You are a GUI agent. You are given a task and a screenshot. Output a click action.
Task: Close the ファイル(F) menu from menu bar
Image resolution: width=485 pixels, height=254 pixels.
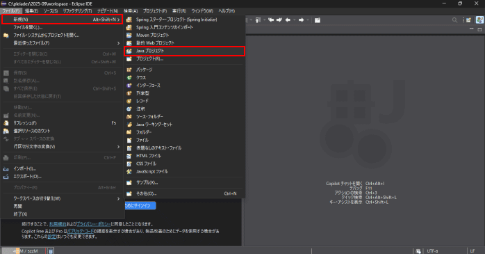(11, 11)
